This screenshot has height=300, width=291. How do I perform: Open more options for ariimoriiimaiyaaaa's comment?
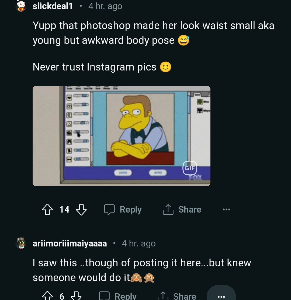pyautogui.click(x=221, y=296)
